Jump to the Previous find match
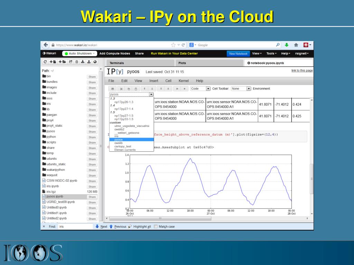The height and width of the screenshot is (265, 354). (x=118, y=226)
